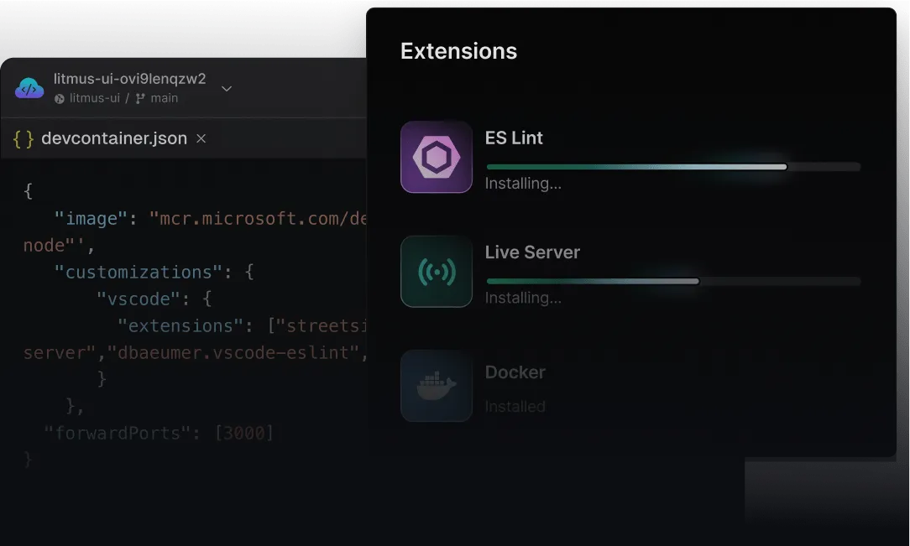Click the Live Server installation progress bar

[672, 281]
